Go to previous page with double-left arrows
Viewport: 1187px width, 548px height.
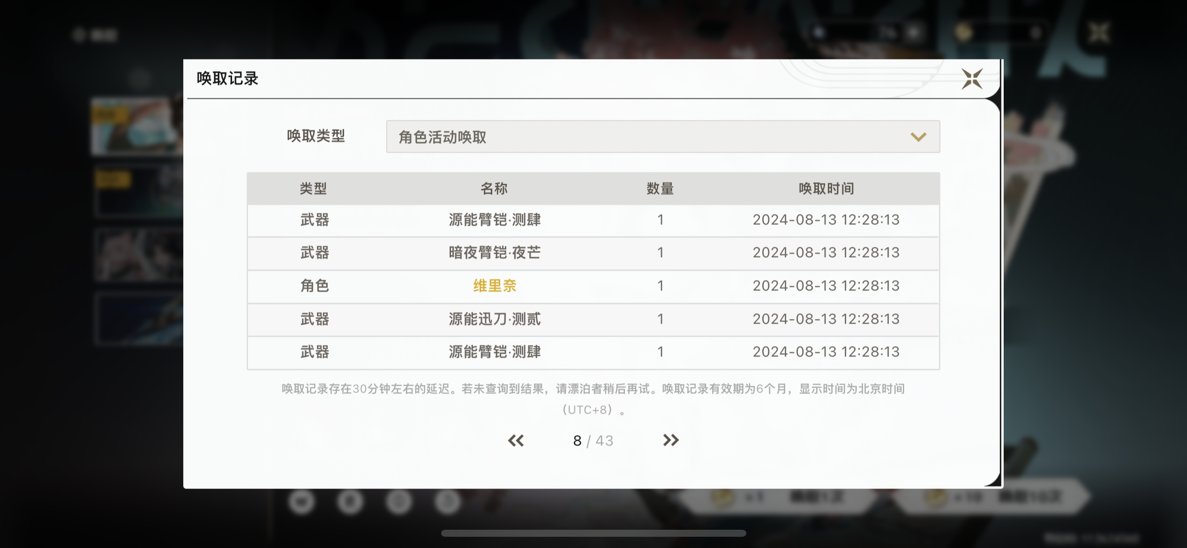(516, 440)
